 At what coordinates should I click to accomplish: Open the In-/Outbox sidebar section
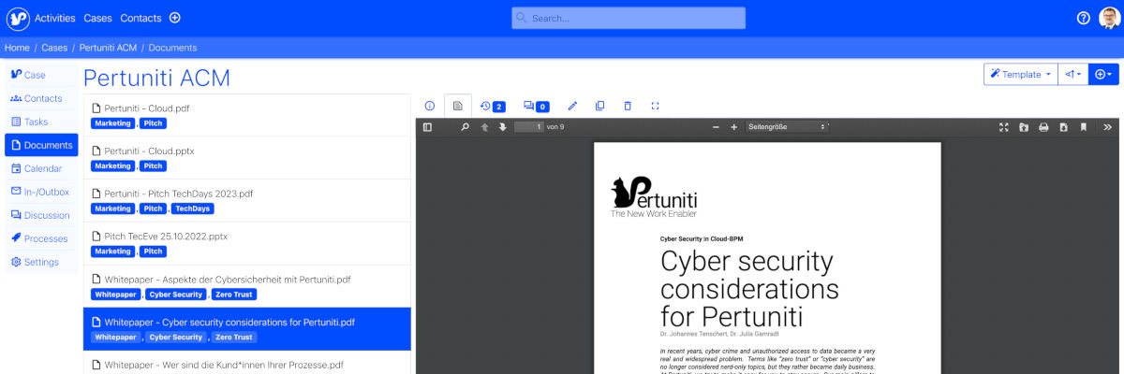click(41, 192)
